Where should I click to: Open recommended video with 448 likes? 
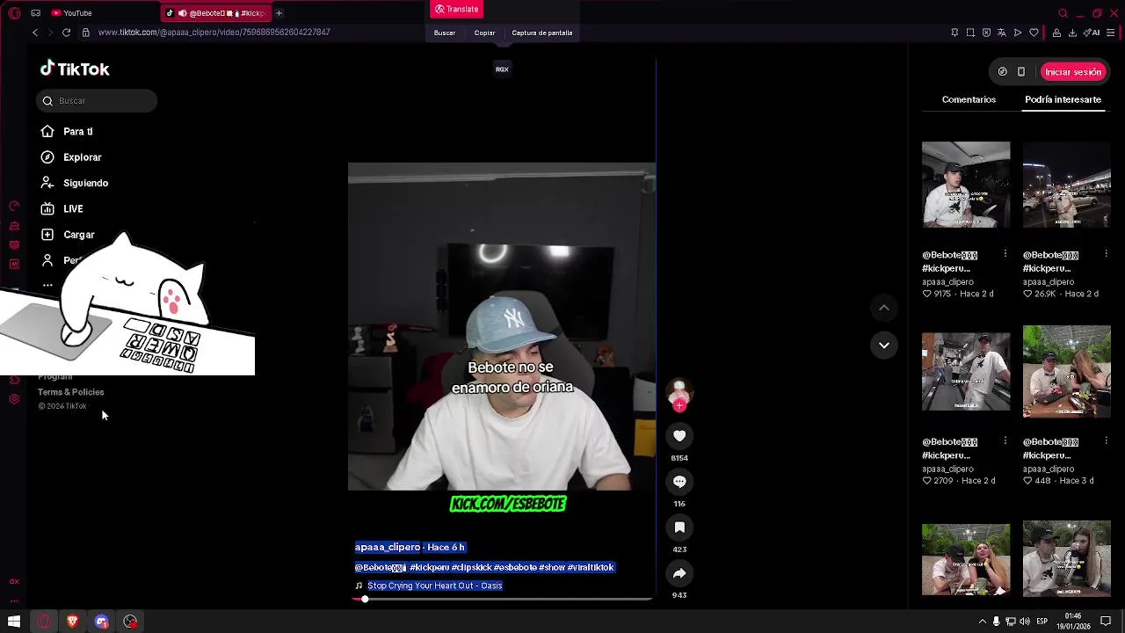[1067, 371]
